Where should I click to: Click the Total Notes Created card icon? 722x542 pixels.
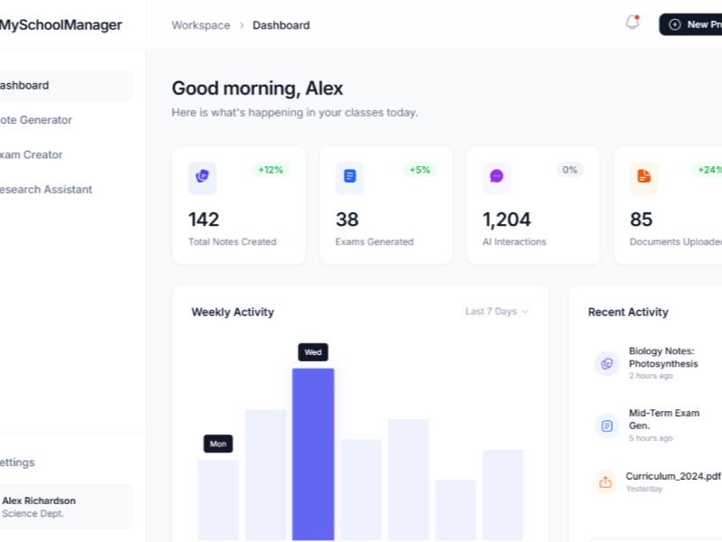[x=202, y=177]
